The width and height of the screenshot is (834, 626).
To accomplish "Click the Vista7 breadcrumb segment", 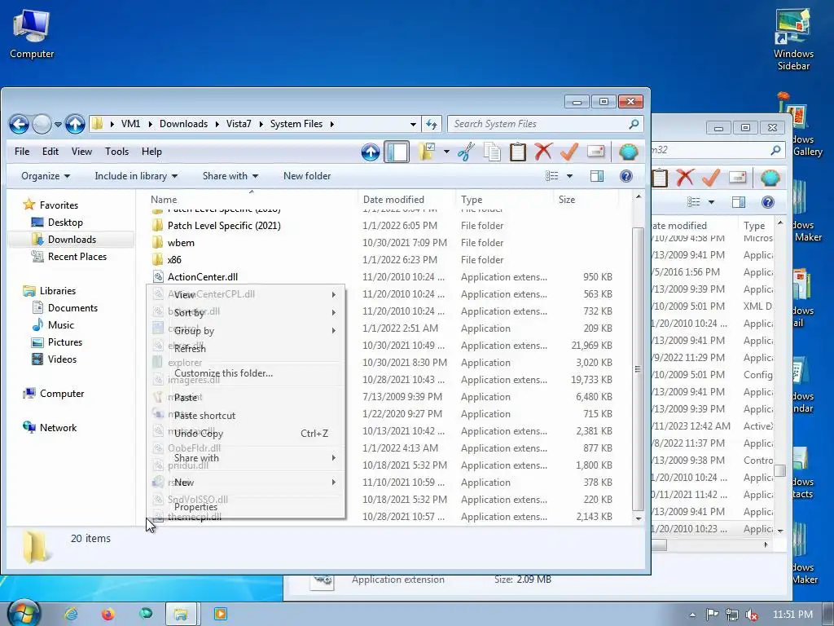I will tap(239, 124).
